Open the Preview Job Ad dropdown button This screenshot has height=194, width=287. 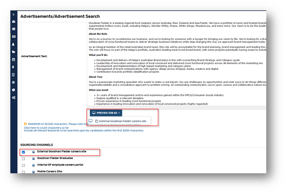(x=106, y=113)
